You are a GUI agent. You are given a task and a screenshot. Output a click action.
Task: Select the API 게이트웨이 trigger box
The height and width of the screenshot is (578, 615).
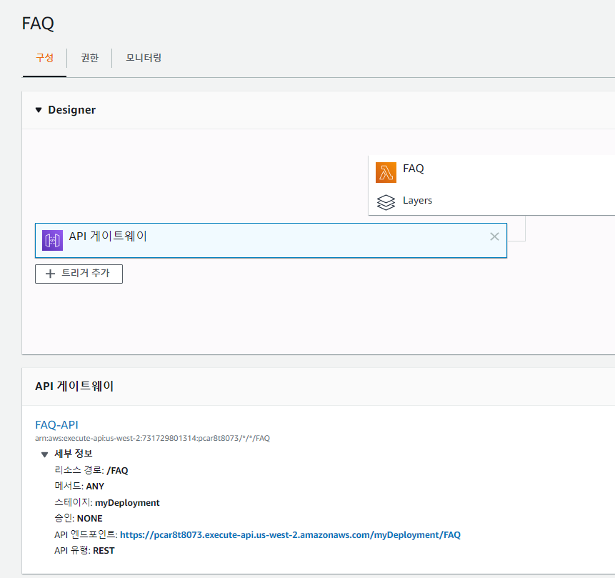(271, 241)
